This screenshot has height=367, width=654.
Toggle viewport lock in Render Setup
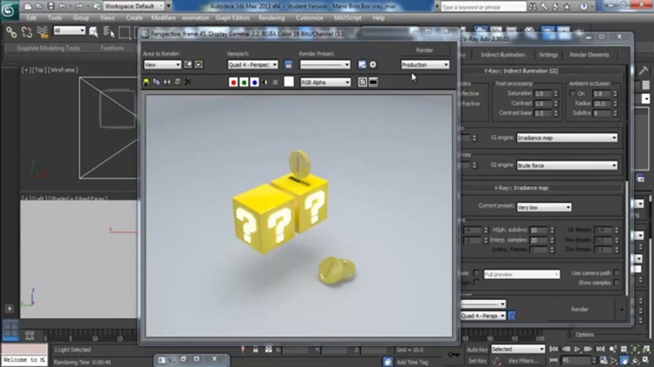[511, 316]
